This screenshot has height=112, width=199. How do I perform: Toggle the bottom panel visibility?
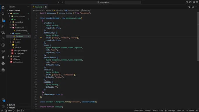point(194,2)
